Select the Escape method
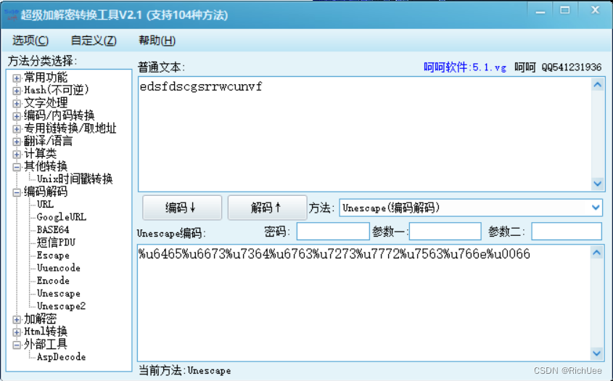 click(53, 255)
